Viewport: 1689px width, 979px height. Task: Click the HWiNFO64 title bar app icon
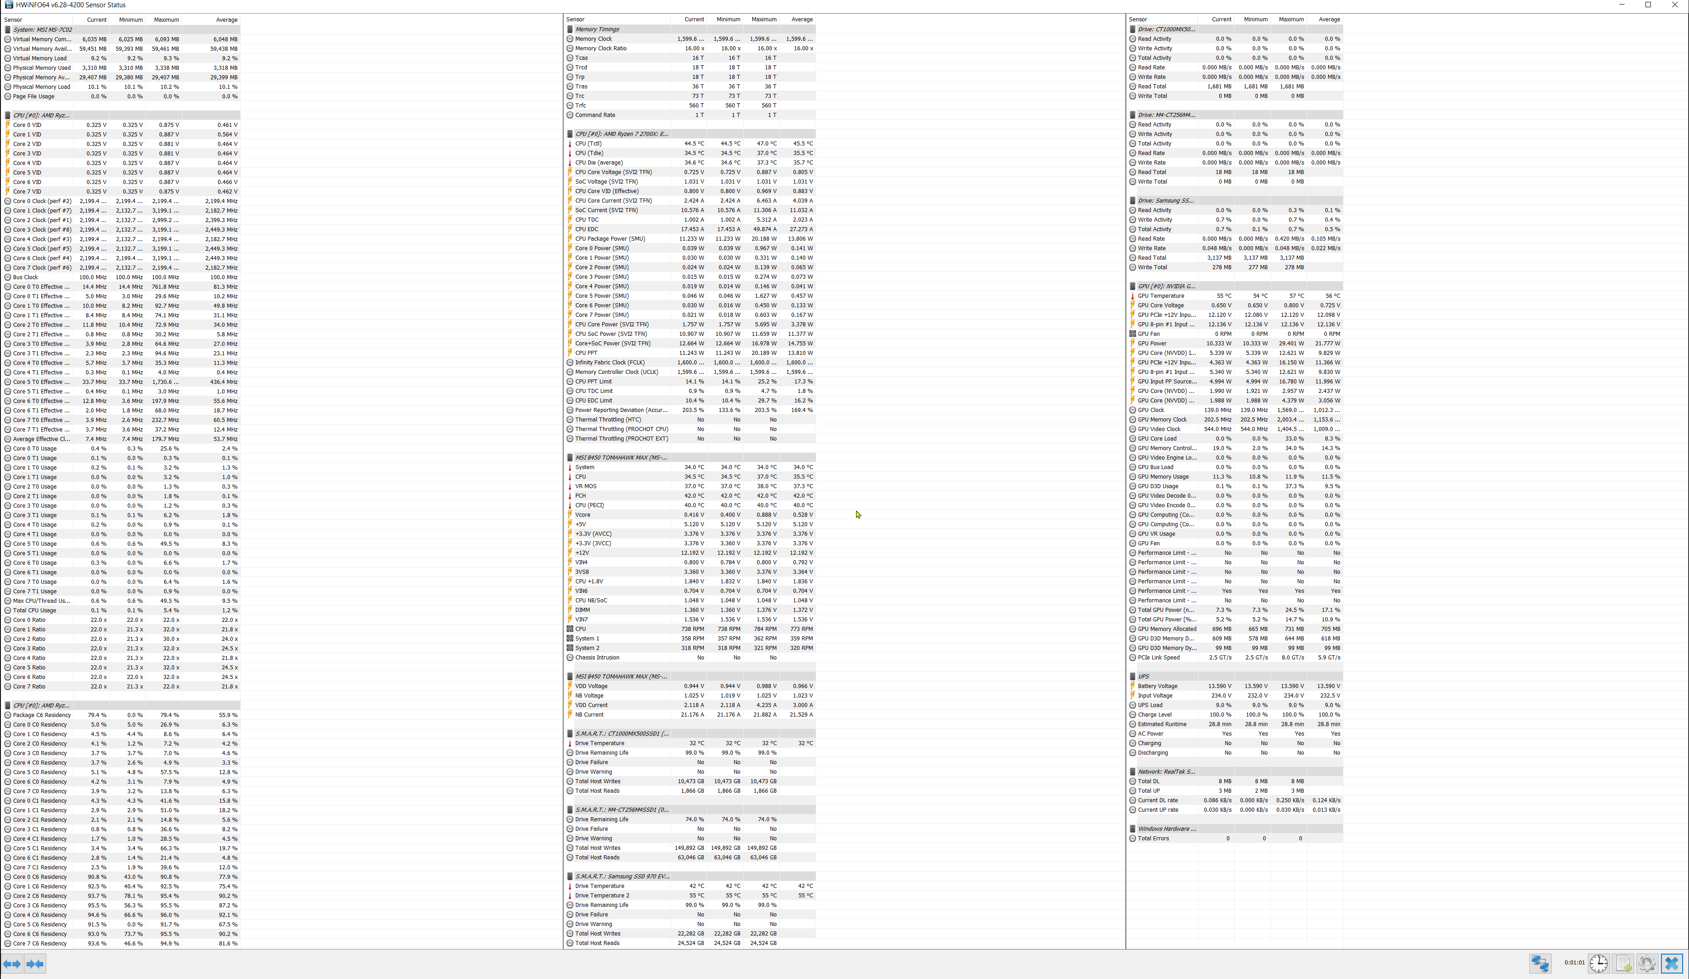[8, 5]
